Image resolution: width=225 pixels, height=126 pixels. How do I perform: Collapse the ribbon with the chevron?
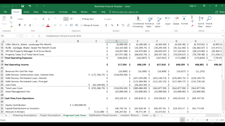coord(223,31)
